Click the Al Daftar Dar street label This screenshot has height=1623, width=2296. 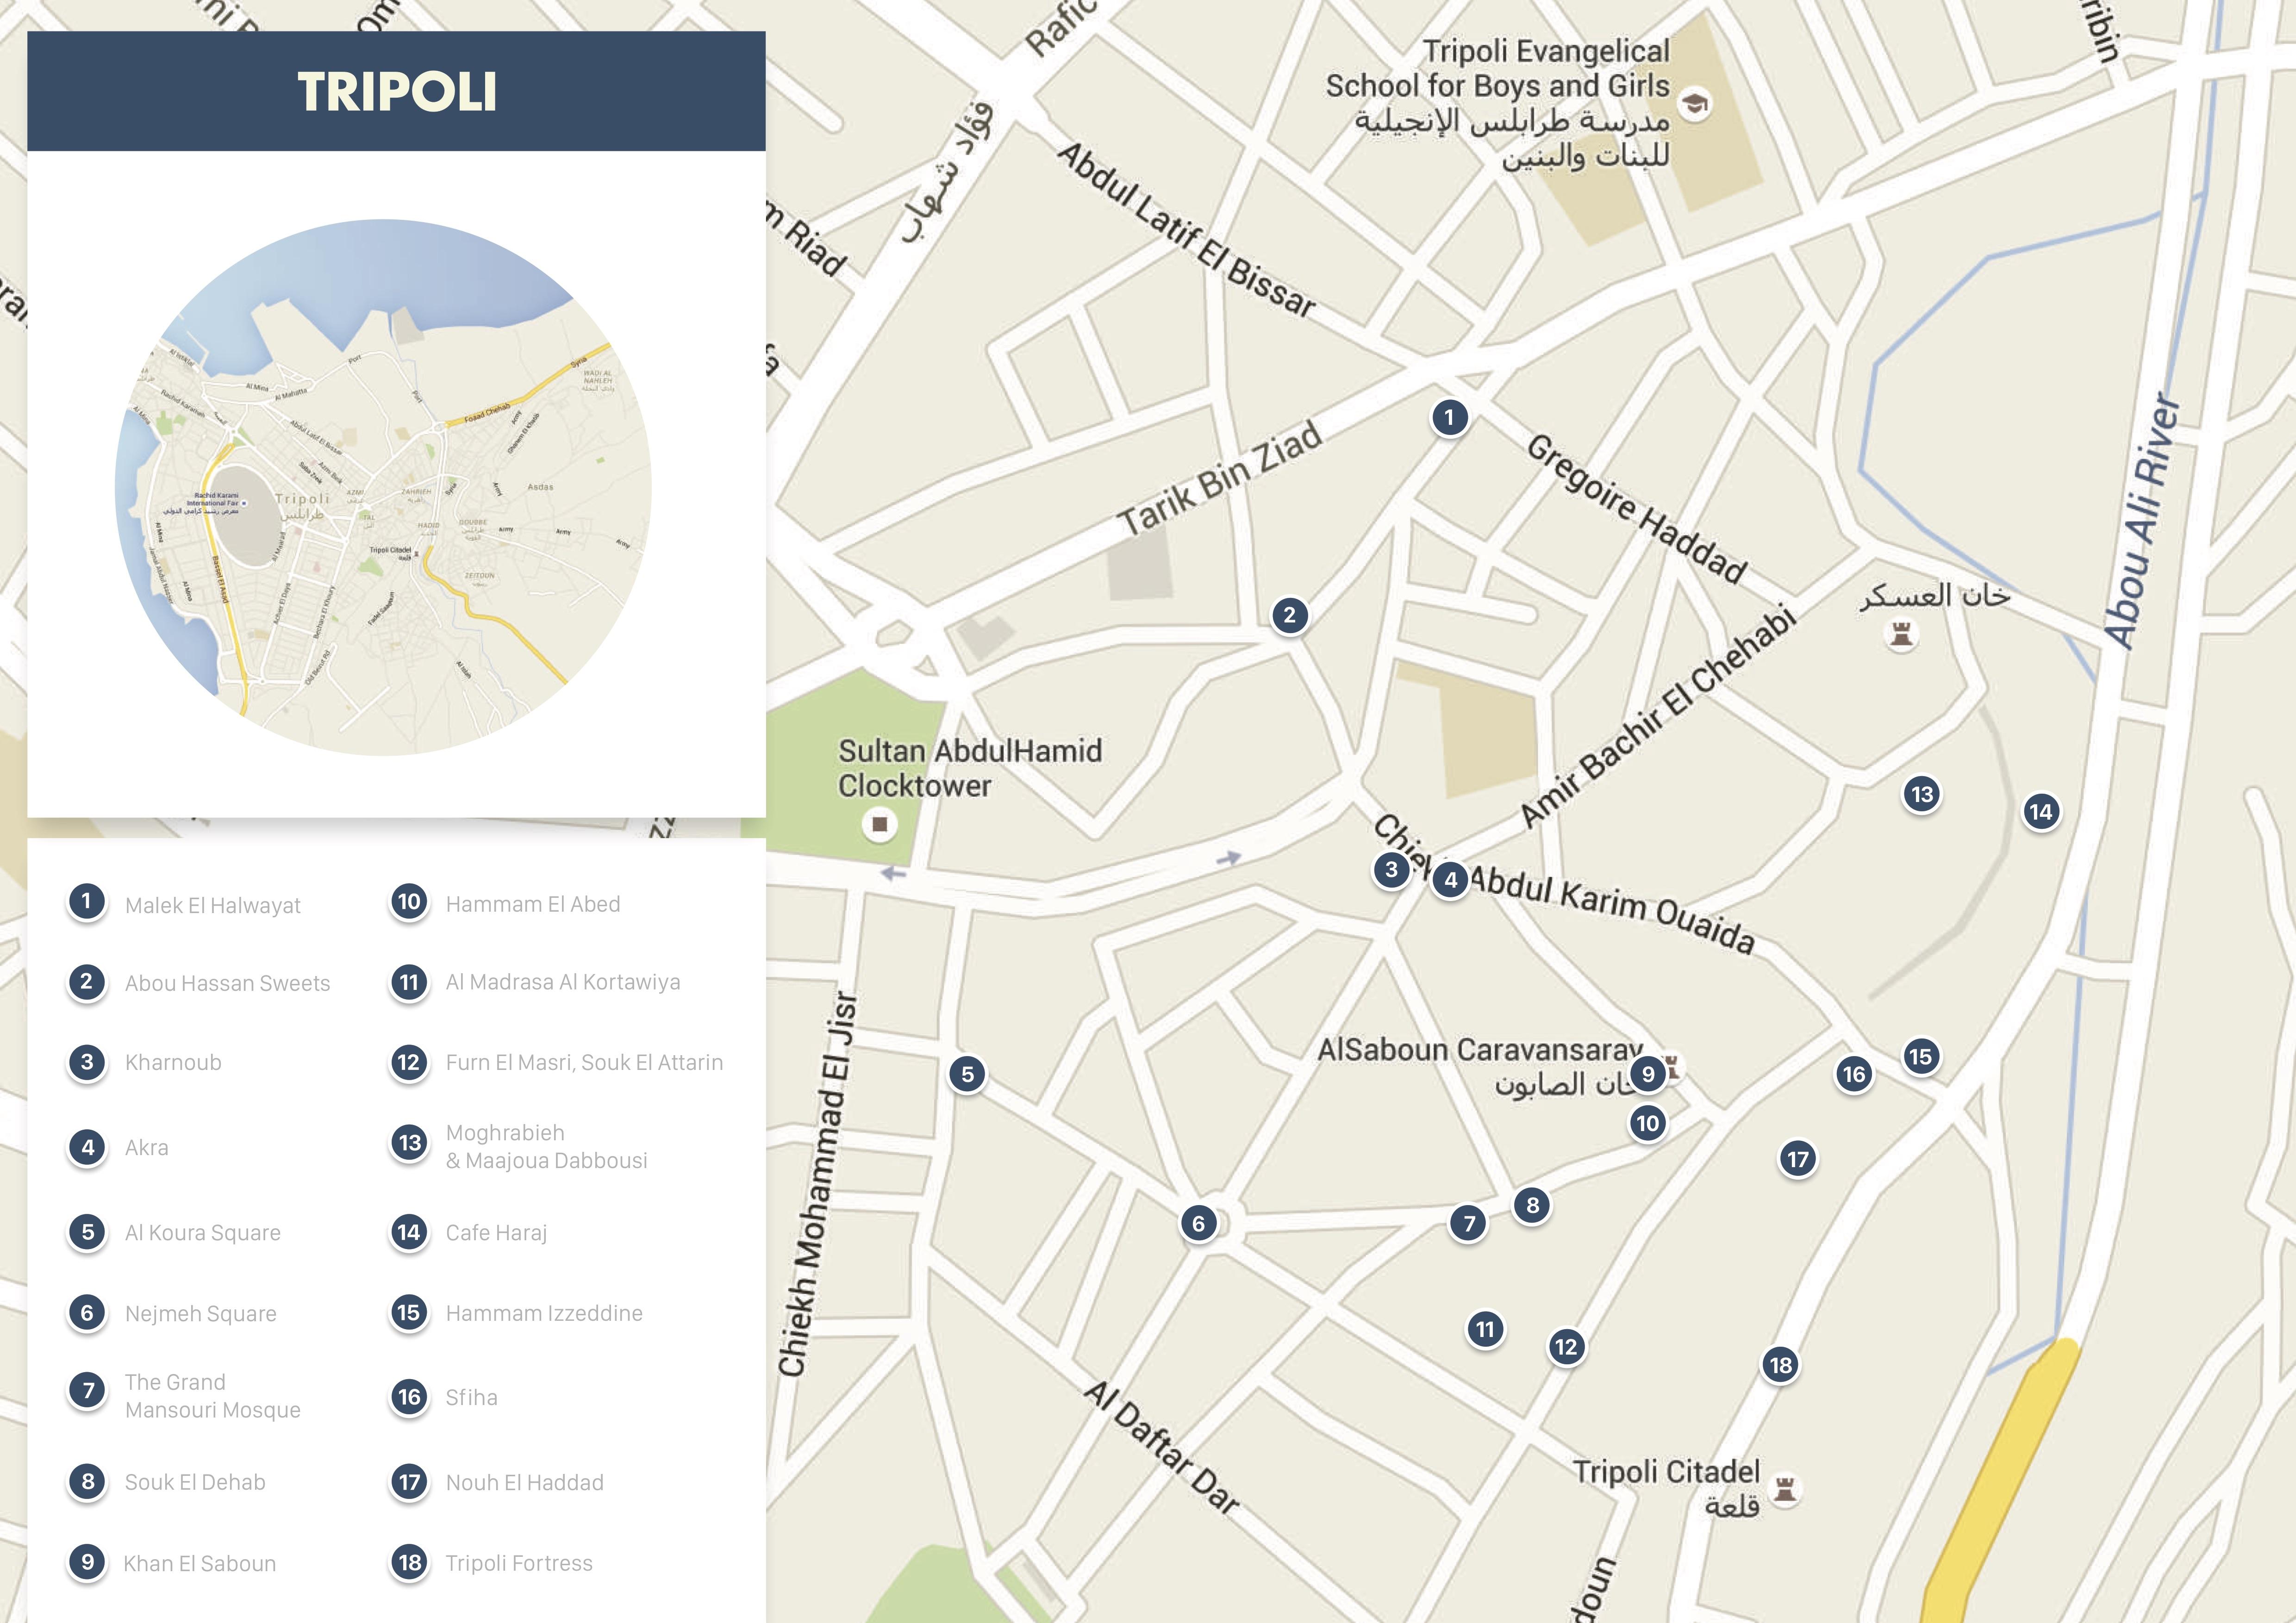[1162, 1447]
